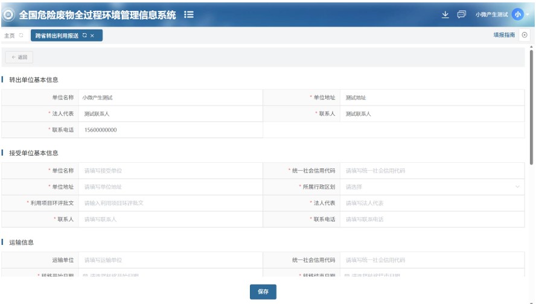Close the 跨省转出利用报送 tab
This screenshot has height=304, width=536.
click(x=92, y=36)
